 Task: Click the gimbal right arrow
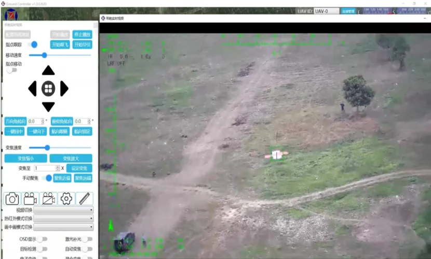64,89
